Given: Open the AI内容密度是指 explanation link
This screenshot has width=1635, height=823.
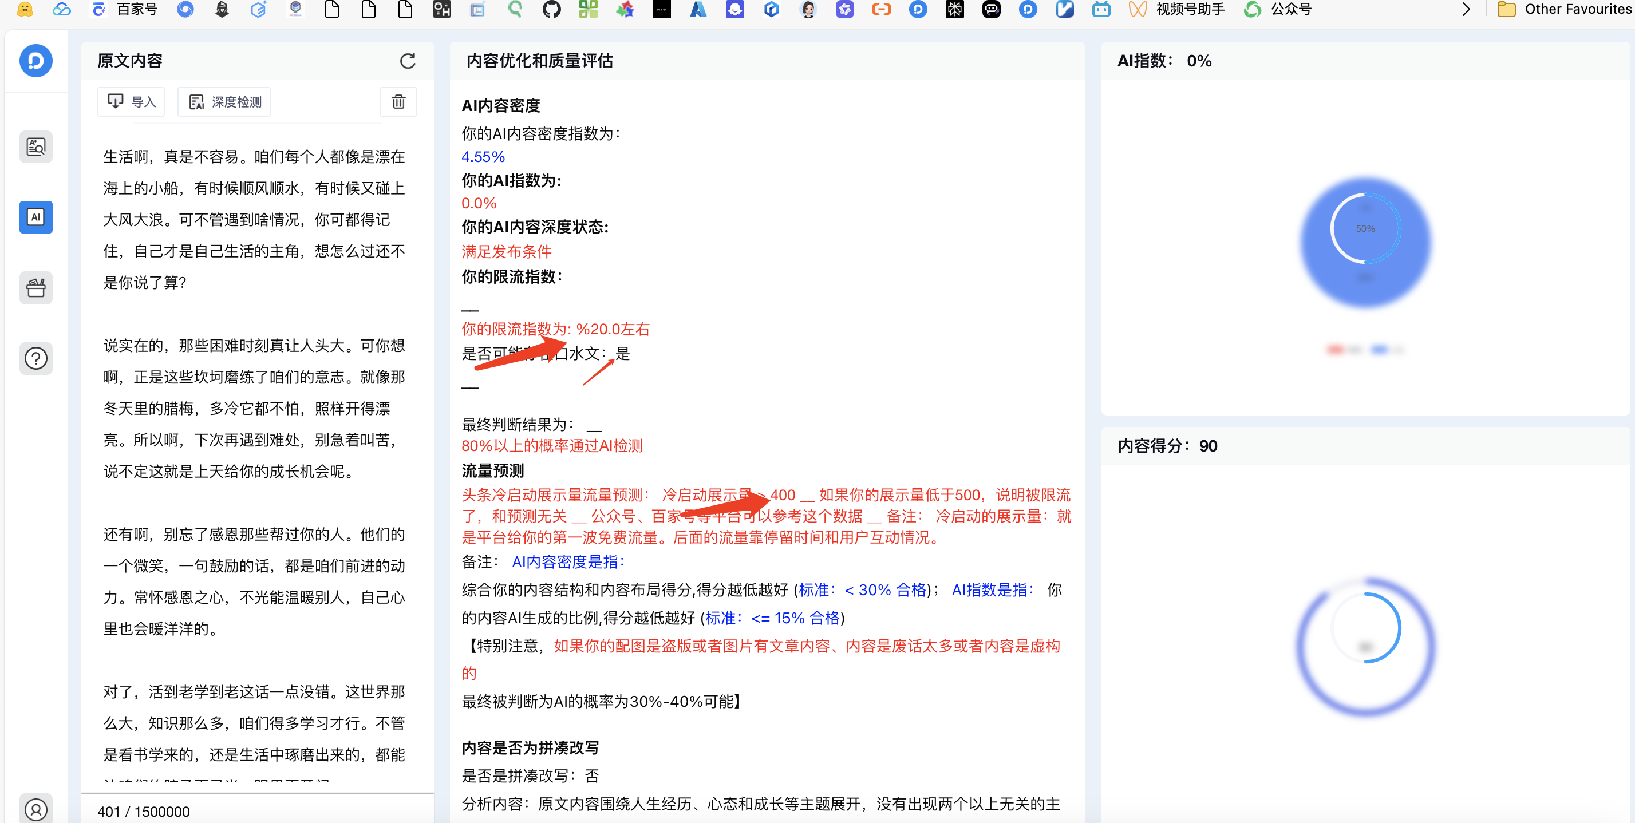Looking at the screenshot, I should (x=568, y=561).
